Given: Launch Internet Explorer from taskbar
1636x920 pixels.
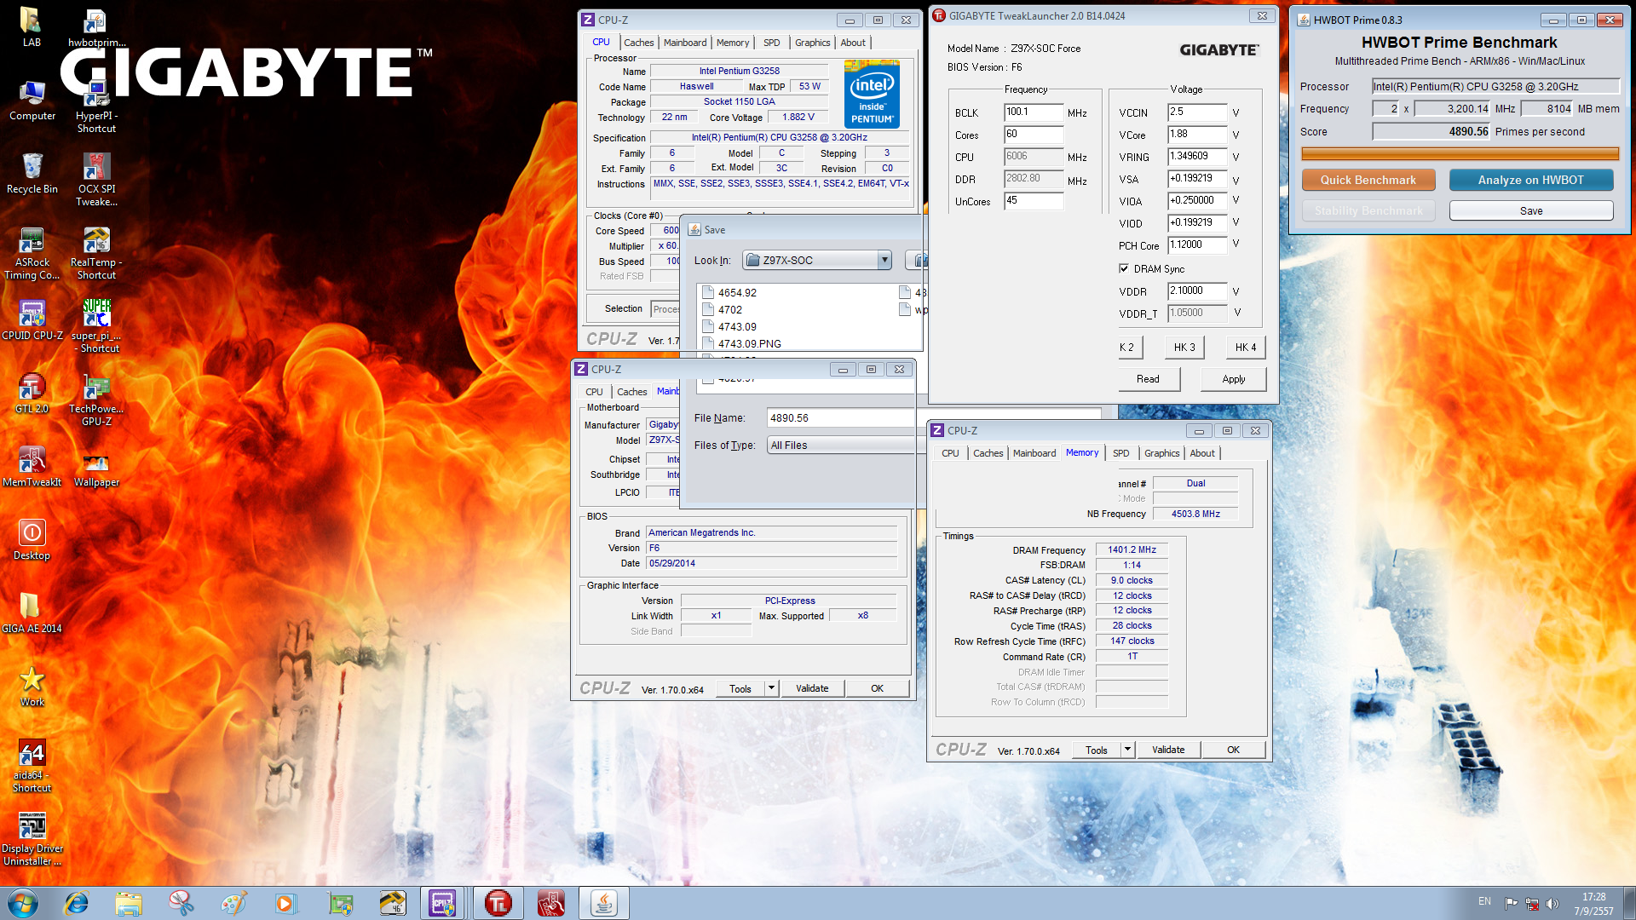Looking at the screenshot, I should [x=77, y=903].
